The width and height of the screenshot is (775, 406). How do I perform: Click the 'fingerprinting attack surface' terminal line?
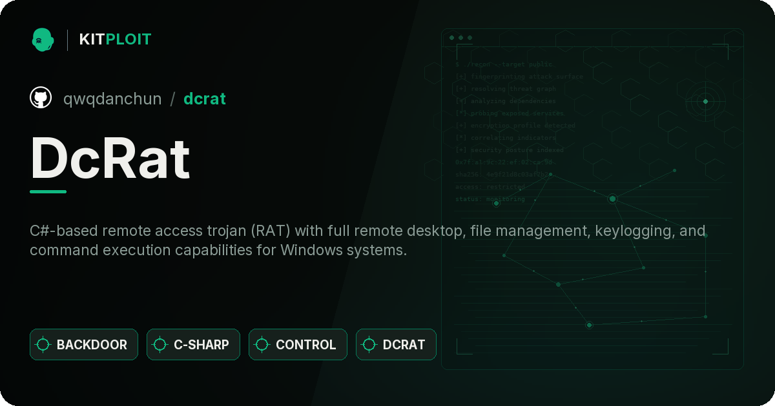click(519, 77)
